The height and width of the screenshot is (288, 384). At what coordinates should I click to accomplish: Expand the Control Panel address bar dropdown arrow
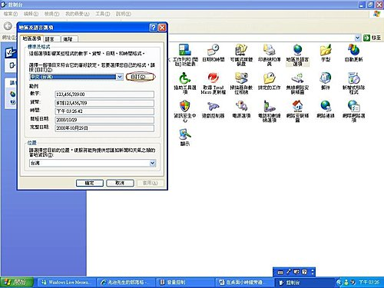[x=358, y=38]
